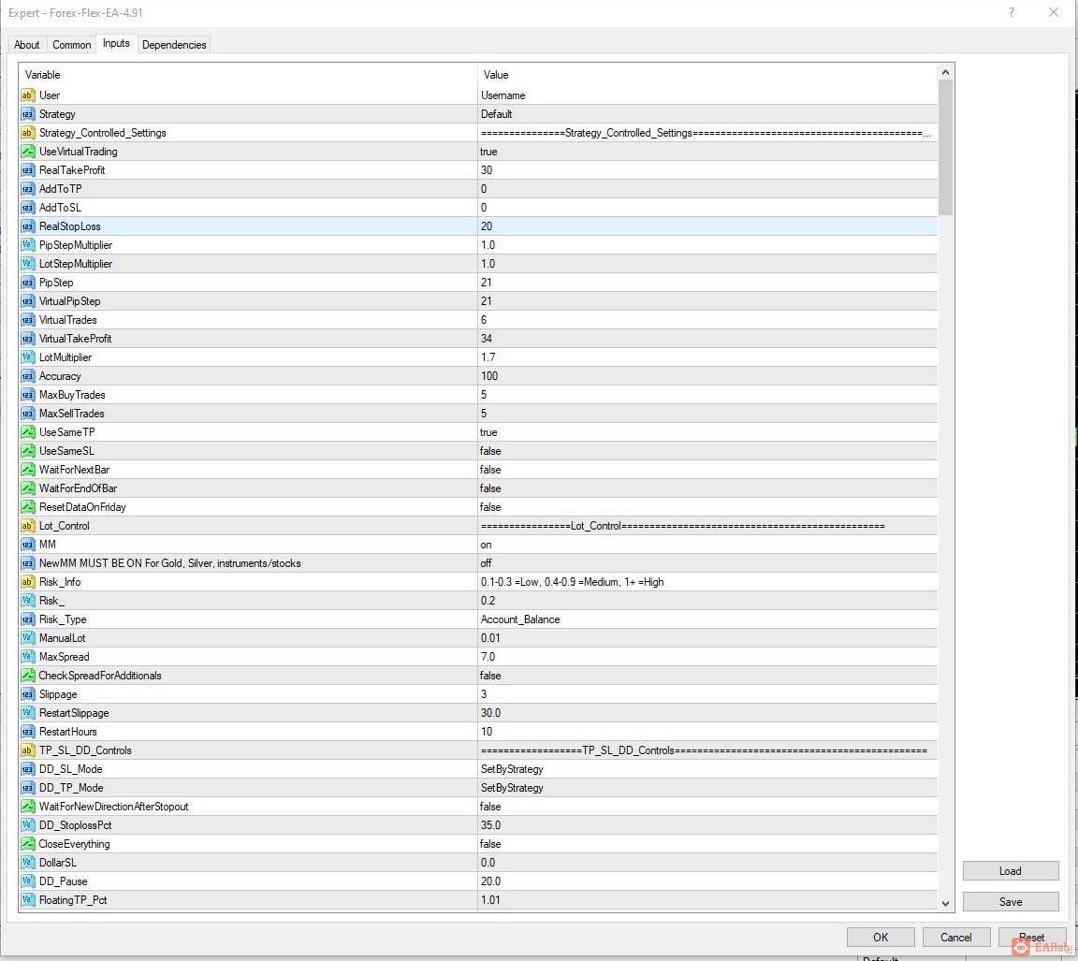This screenshot has height=961, width=1078.
Task: Edit the RealStopLoss value 20
Action: [707, 226]
